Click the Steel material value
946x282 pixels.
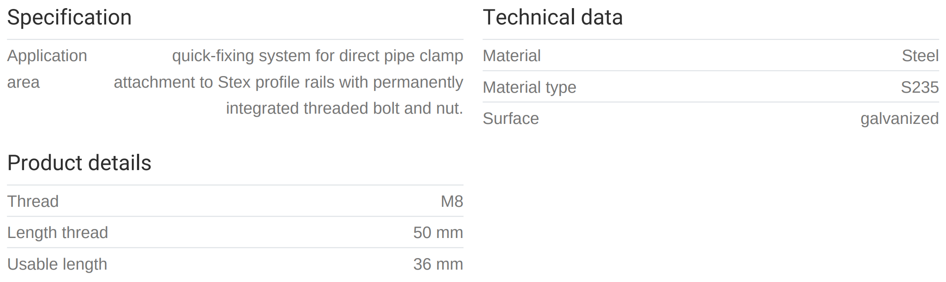(x=920, y=56)
